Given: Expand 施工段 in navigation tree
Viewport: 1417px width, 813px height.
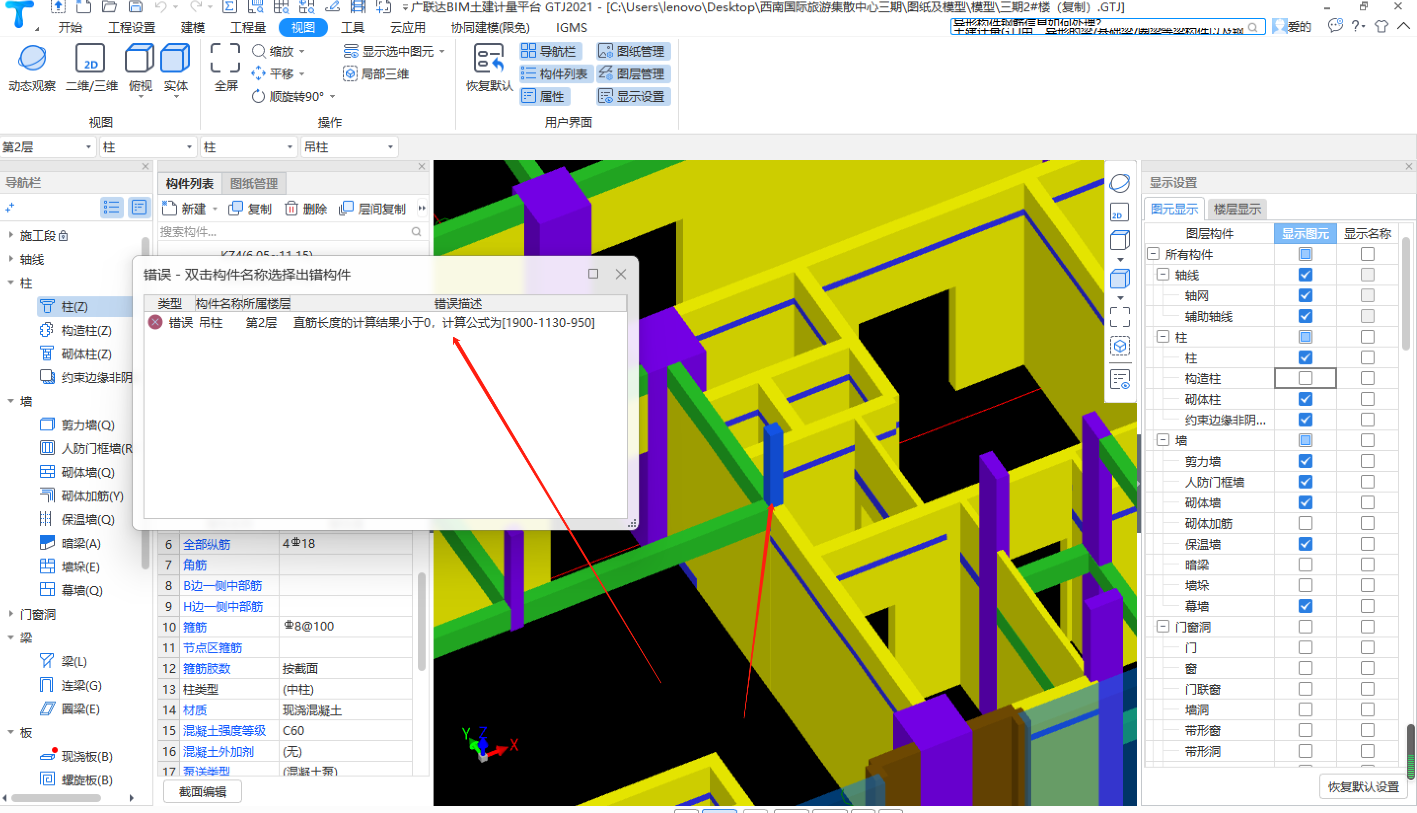Looking at the screenshot, I should point(11,236).
